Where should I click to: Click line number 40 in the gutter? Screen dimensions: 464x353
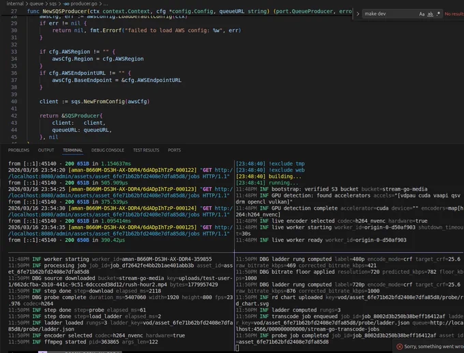14,102
